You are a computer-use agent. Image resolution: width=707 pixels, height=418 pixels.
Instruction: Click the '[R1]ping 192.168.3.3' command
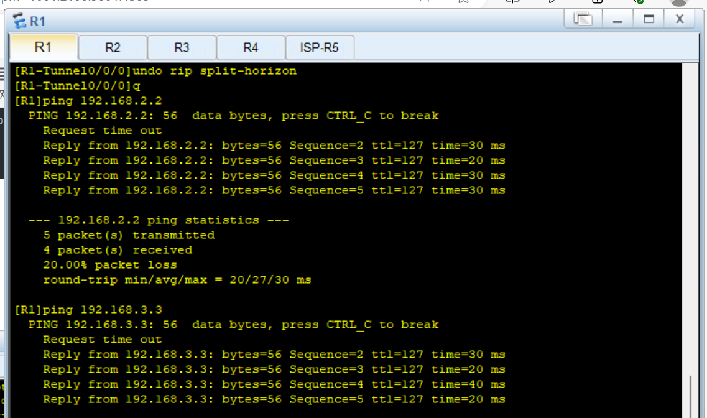(88, 310)
